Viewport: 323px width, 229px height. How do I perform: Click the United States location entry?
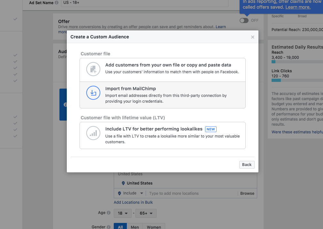140,183
